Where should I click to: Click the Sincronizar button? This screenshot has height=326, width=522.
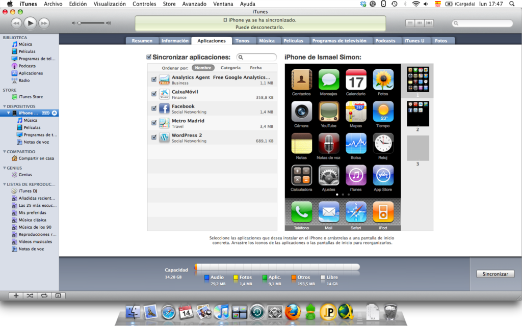pyautogui.click(x=495, y=274)
